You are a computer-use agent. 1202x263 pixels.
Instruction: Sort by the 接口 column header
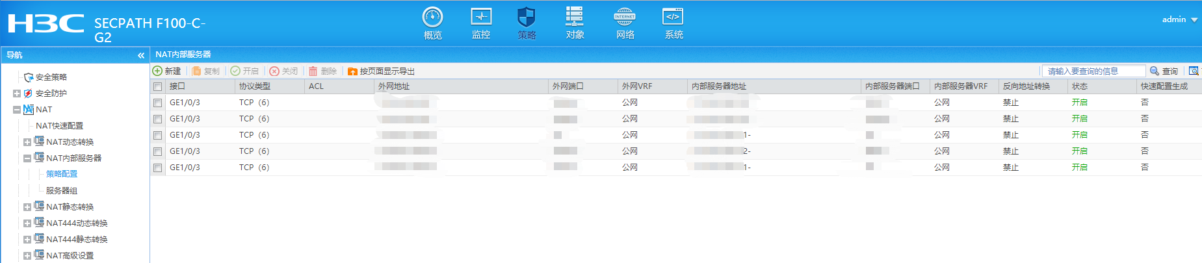[x=200, y=86]
